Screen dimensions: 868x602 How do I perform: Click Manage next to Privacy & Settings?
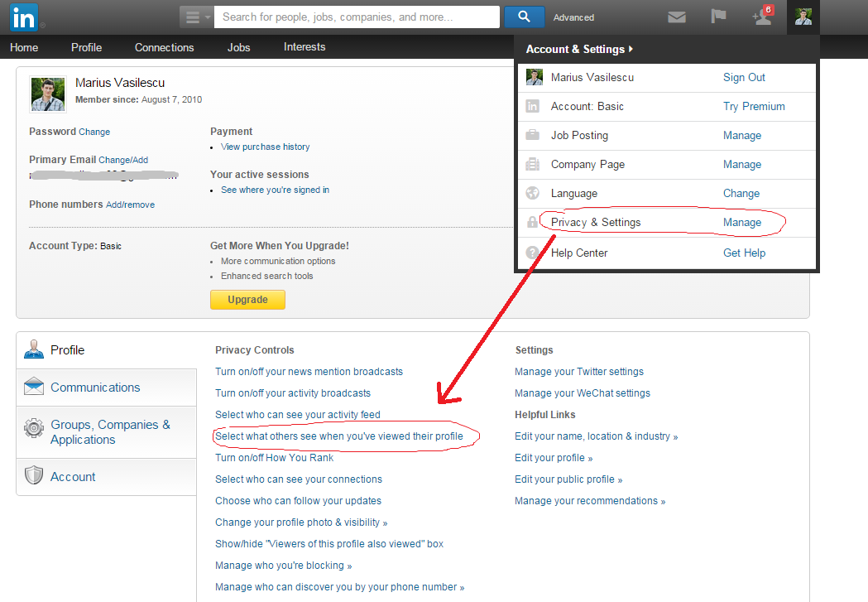(741, 222)
